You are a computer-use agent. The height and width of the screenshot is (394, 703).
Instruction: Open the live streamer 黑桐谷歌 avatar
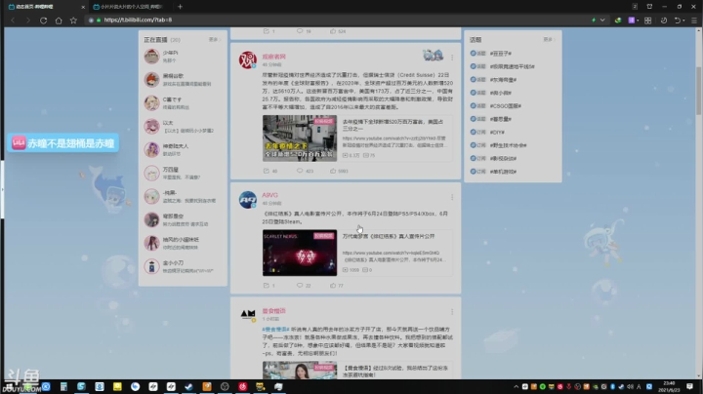[x=151, y=80]
